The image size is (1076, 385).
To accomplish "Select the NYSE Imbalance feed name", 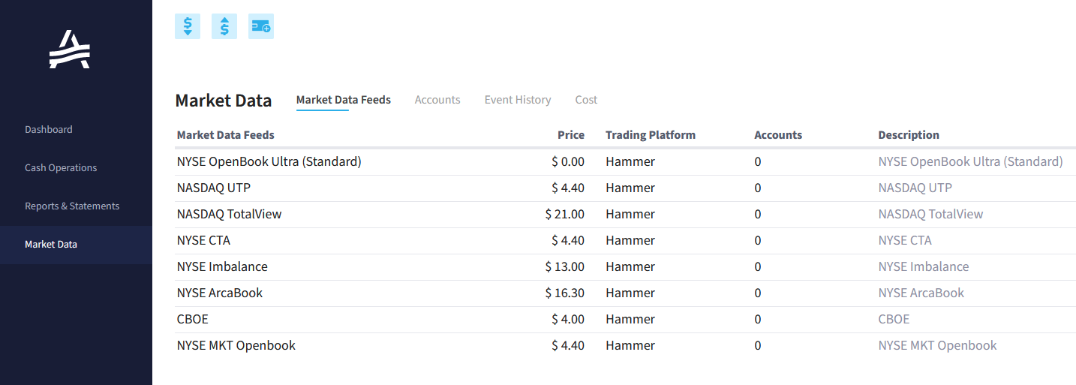I will click(222, 266).
